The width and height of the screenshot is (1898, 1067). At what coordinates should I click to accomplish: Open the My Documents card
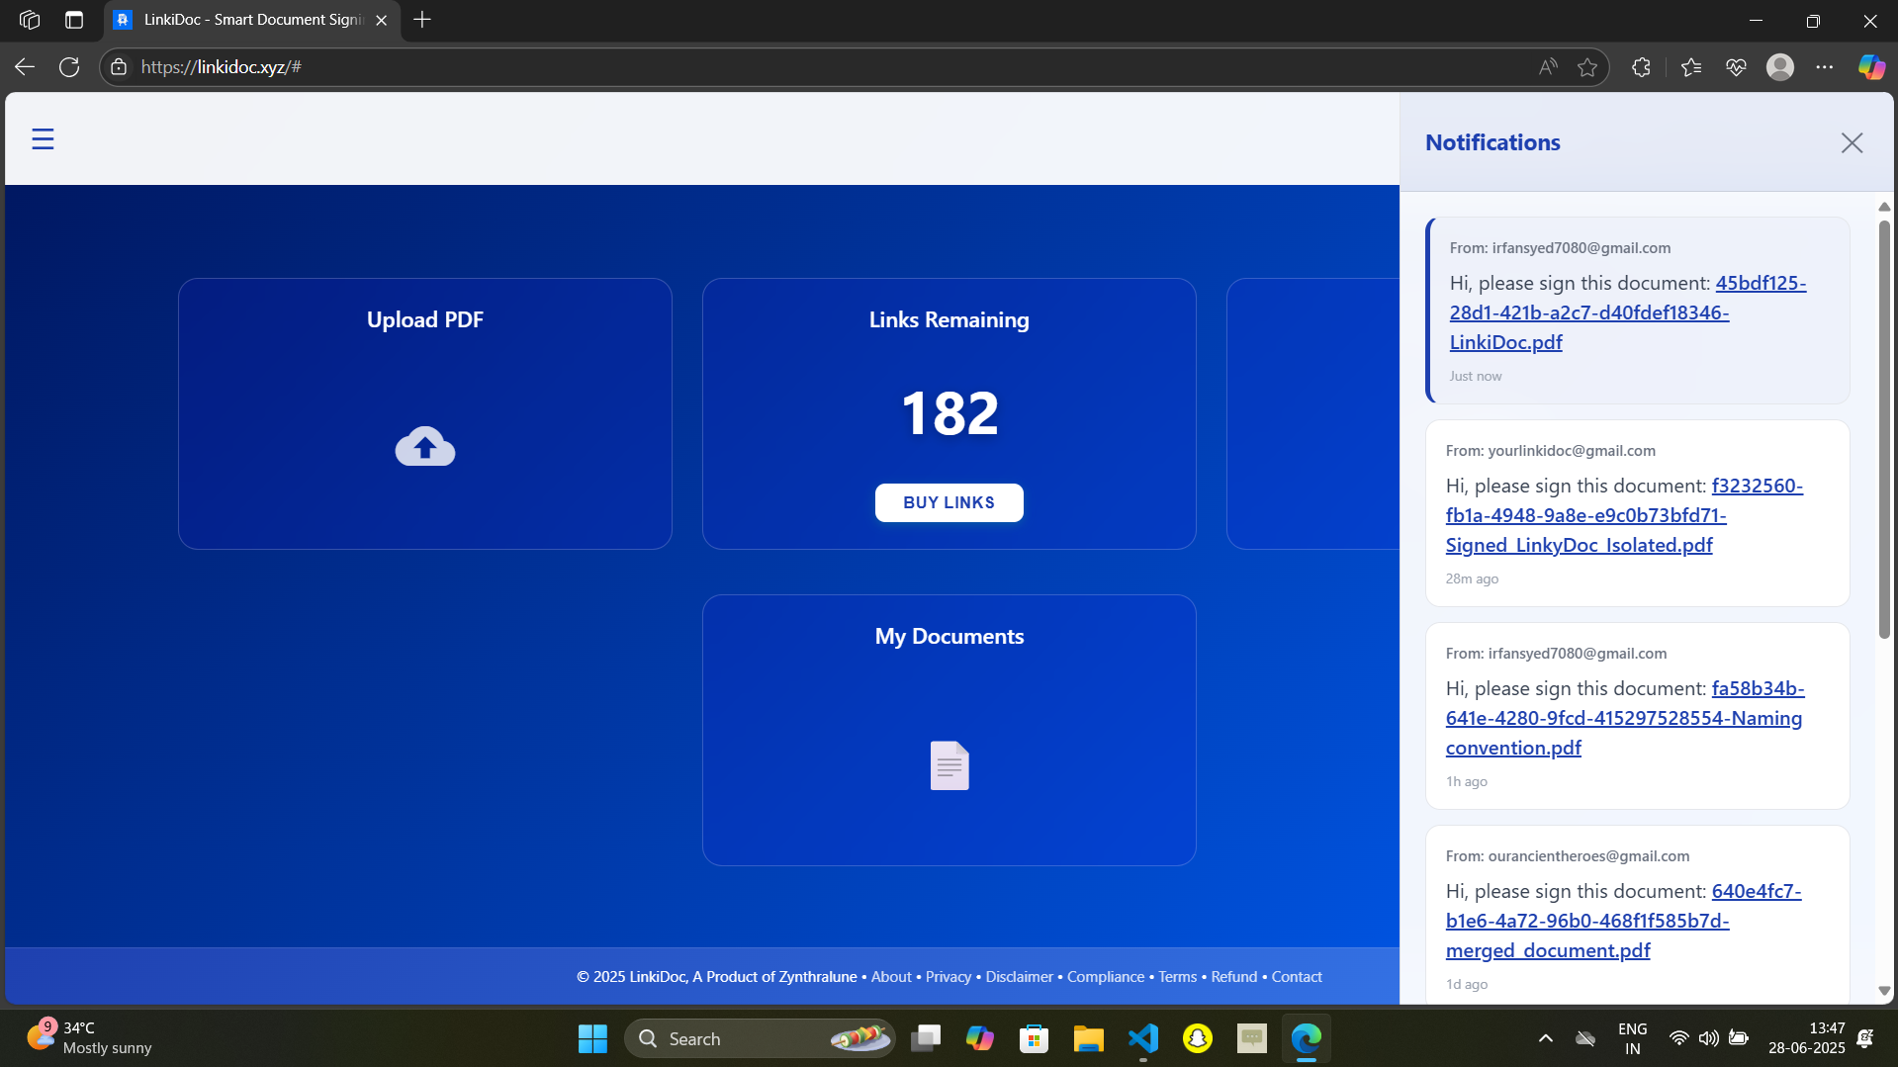(949, 730)
